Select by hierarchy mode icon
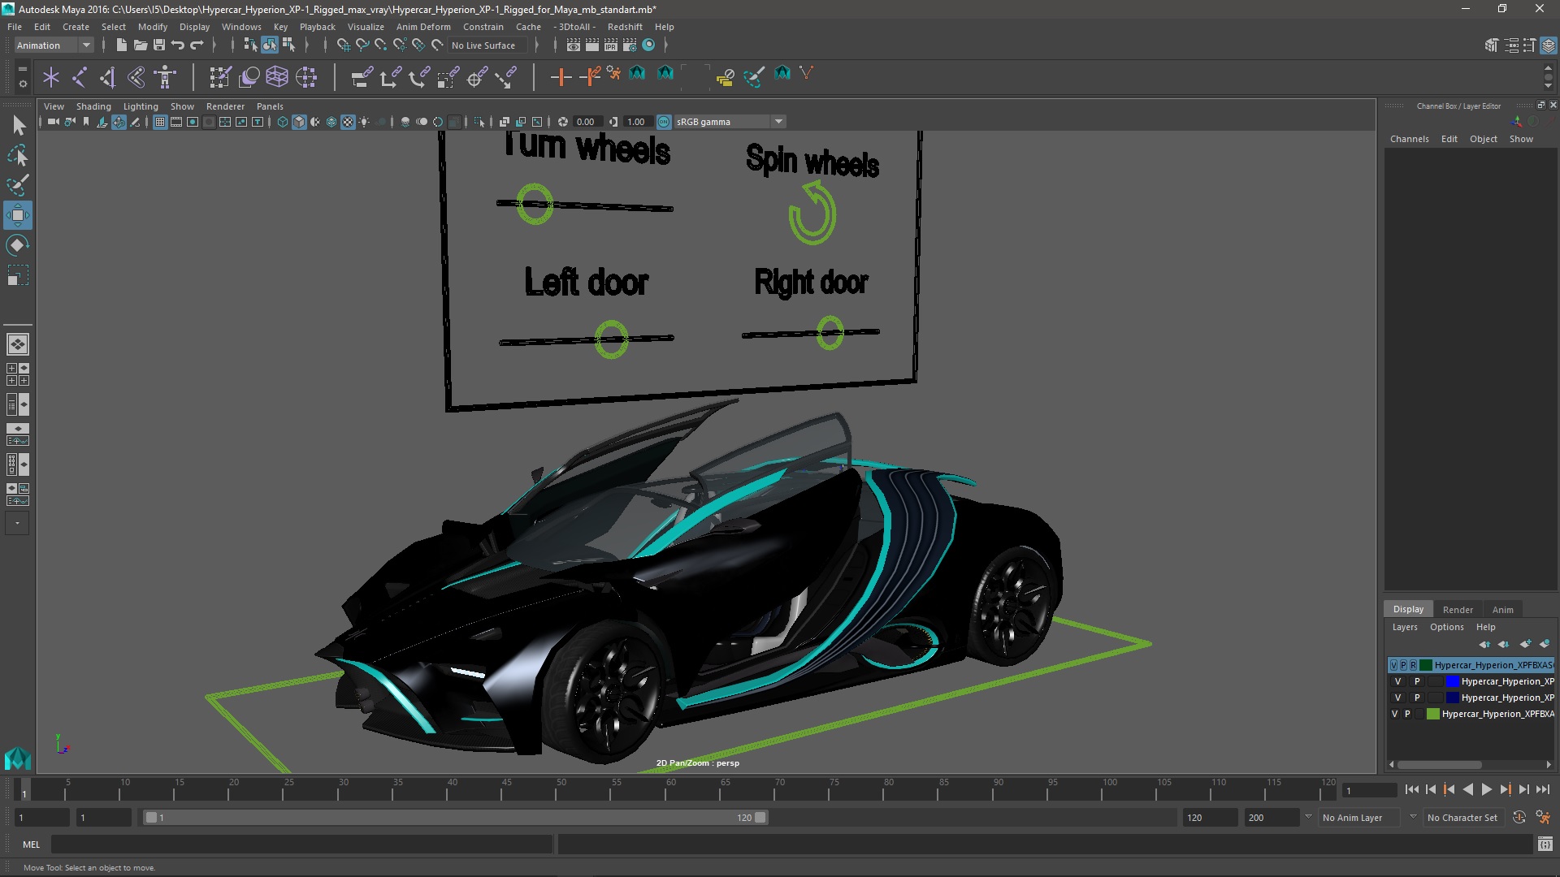The height and width of the screenshot is (877, 1560). [x=250, y=45]
